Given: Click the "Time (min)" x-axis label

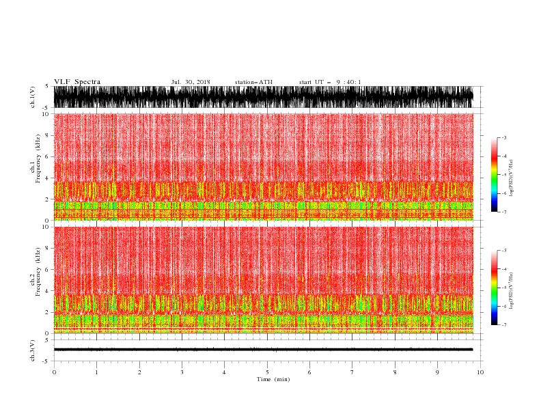Looking at the screenshot, I should [273, 379].
